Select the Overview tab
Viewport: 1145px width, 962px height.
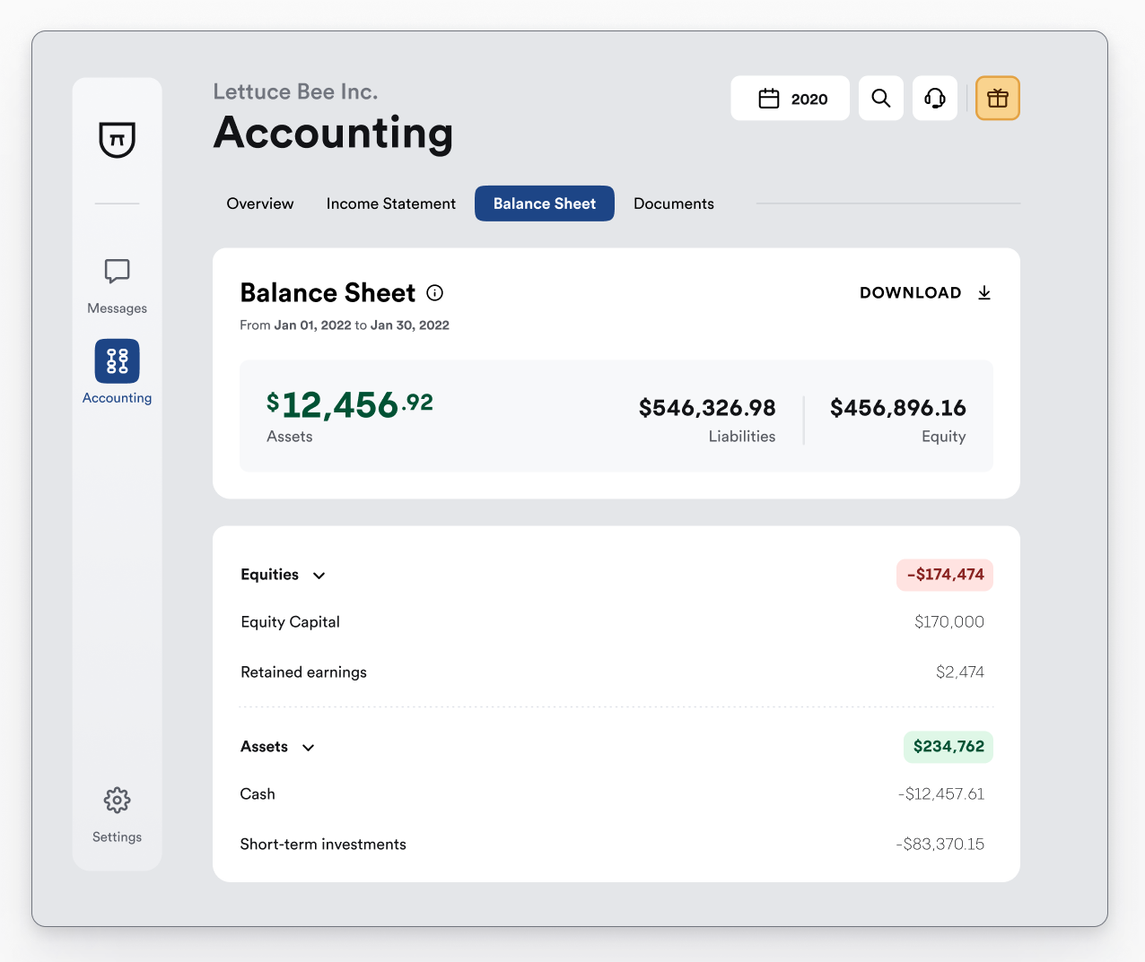pyautogui.click(x=259, y=204)
